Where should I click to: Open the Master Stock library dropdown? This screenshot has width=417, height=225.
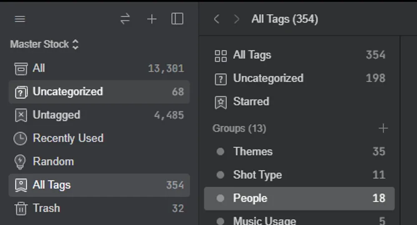45,44
